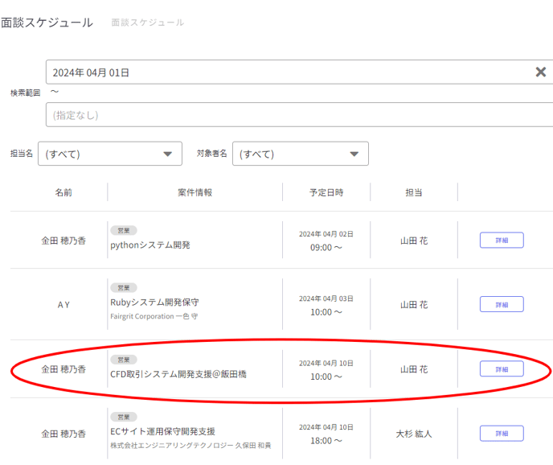The image size is (553, 465).
Task: Expand the 対象者名 dropdown
Action: [x=300, y=154]
